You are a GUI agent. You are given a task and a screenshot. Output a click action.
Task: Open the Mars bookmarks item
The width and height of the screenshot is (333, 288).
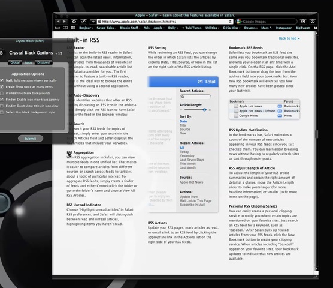[x=267, y=28]
